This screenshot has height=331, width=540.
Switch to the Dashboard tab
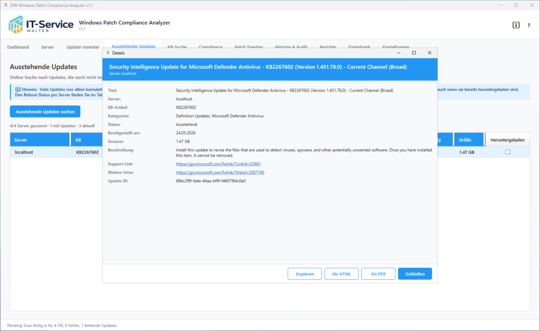pyautogui.click(x=18, y=47)
